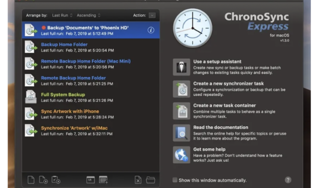The image size is (313, 188).
Task: Click 'Last full run: Feb 7, 2019 at 5:32:11 PM'
Action: point(77,134)
